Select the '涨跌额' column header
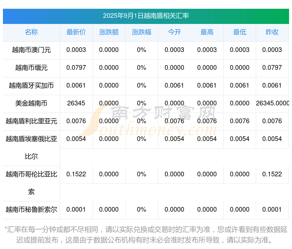Image resolution: width=292 pixels, height=249 pixels. pos(109,32)
